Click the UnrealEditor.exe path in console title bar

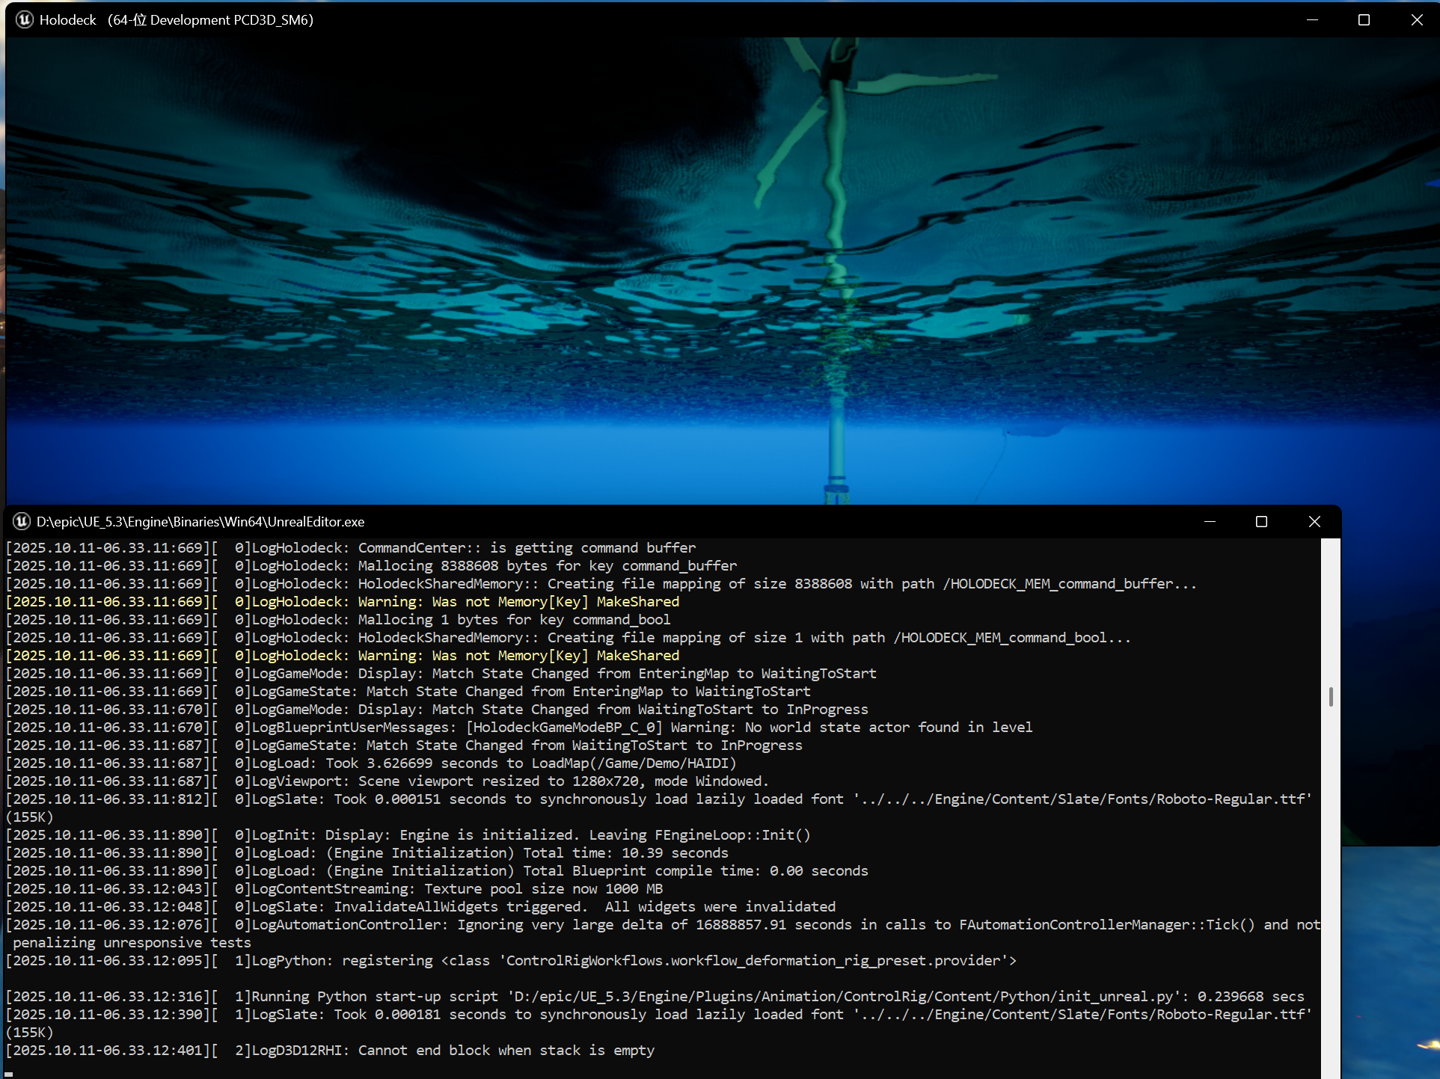200,521
